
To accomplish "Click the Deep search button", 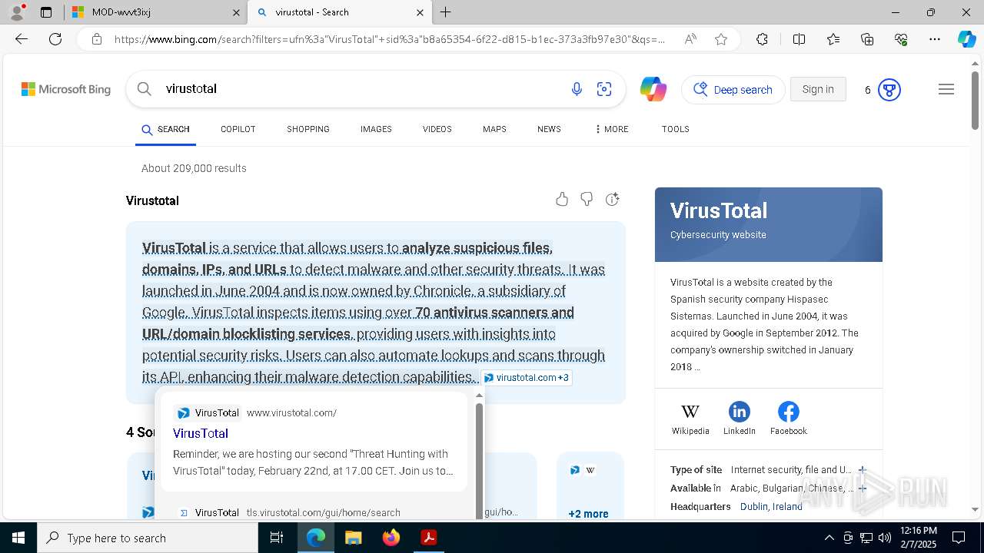I will [733, 90].
